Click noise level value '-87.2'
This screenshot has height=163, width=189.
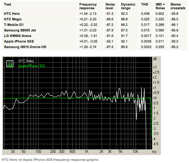coord(109,25)
